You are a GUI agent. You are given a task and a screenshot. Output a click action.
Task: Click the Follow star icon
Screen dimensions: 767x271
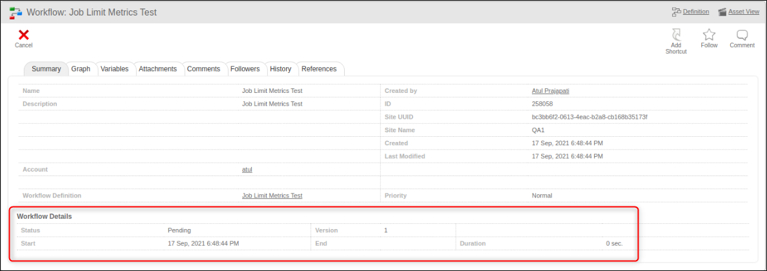tap(709, 35)
